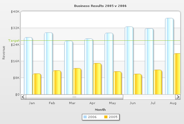The height and width of the screenshot is (124, 184).
Task: Click the scroll right arrow button
Action: click(x=178, y=97)
